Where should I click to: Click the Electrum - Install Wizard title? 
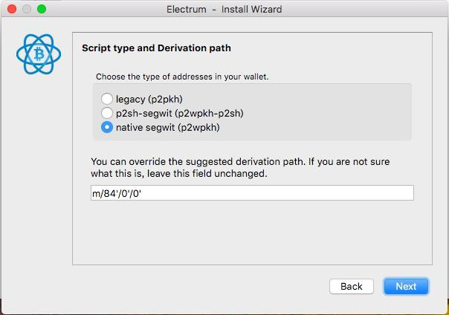(x=224, y=10)
